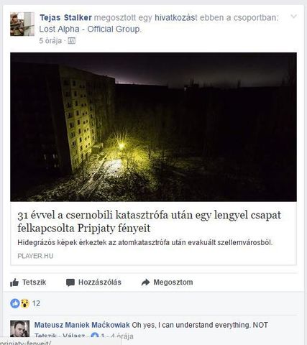
Task: Open the wow reaction emoji icon
Action: (x=24, y=303)
